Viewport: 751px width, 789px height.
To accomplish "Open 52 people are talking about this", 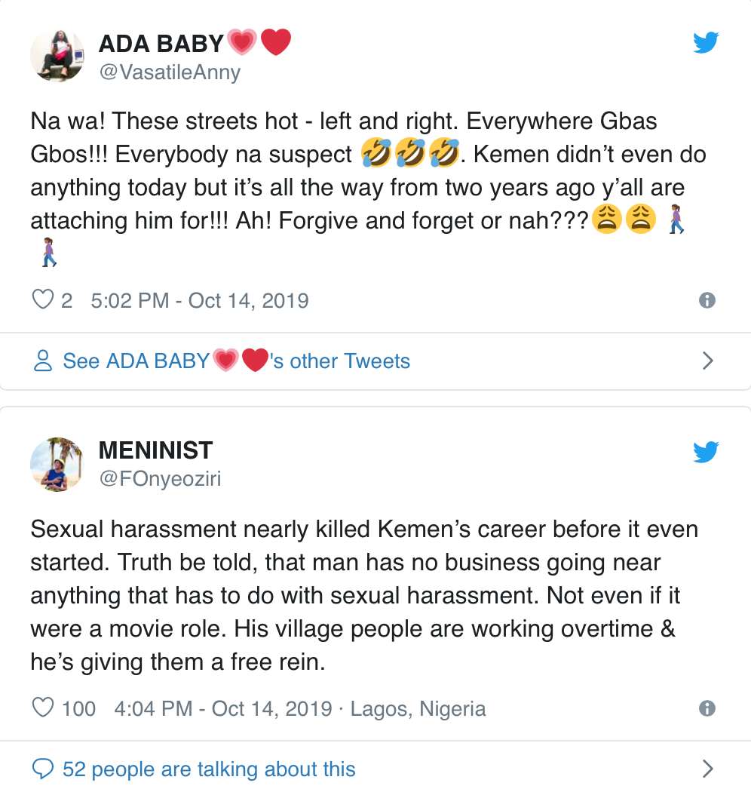I will (209, 769).
